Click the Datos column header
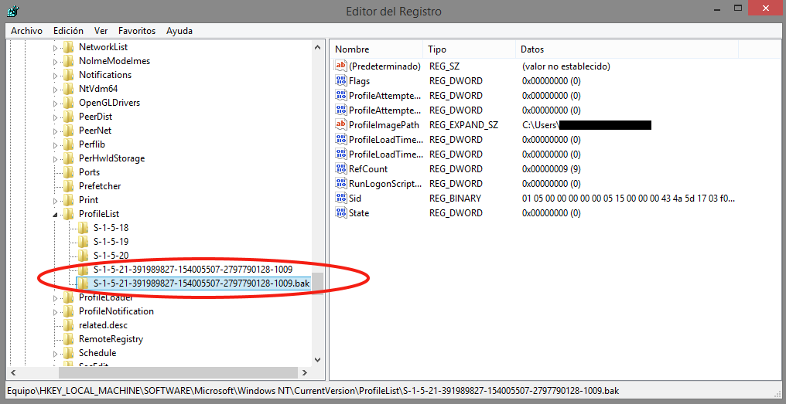 (532, 49)
